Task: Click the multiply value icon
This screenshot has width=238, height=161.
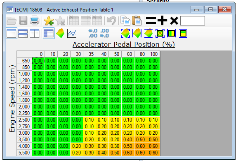Action: coord(174,21)
